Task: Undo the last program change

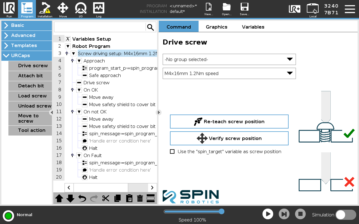Action: pos(82,199)
